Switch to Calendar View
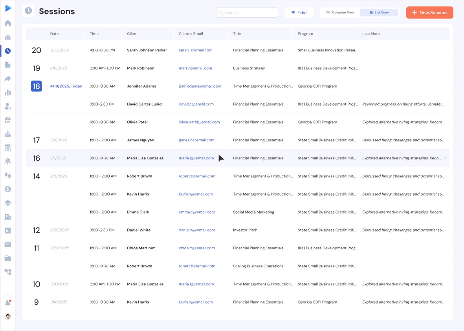This screenshot has width=464, height=331. [x=340, y=12]
